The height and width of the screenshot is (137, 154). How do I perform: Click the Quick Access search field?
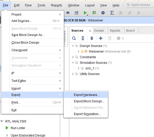pyautogui.click(x=140, y=5)
